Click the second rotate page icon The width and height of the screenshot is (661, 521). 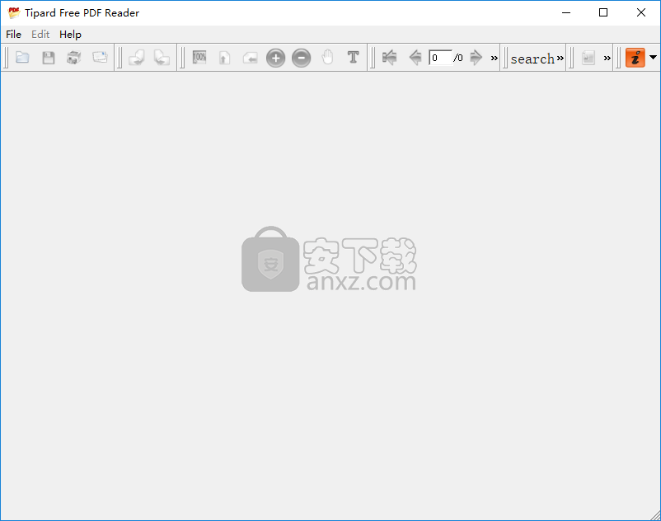162,58
